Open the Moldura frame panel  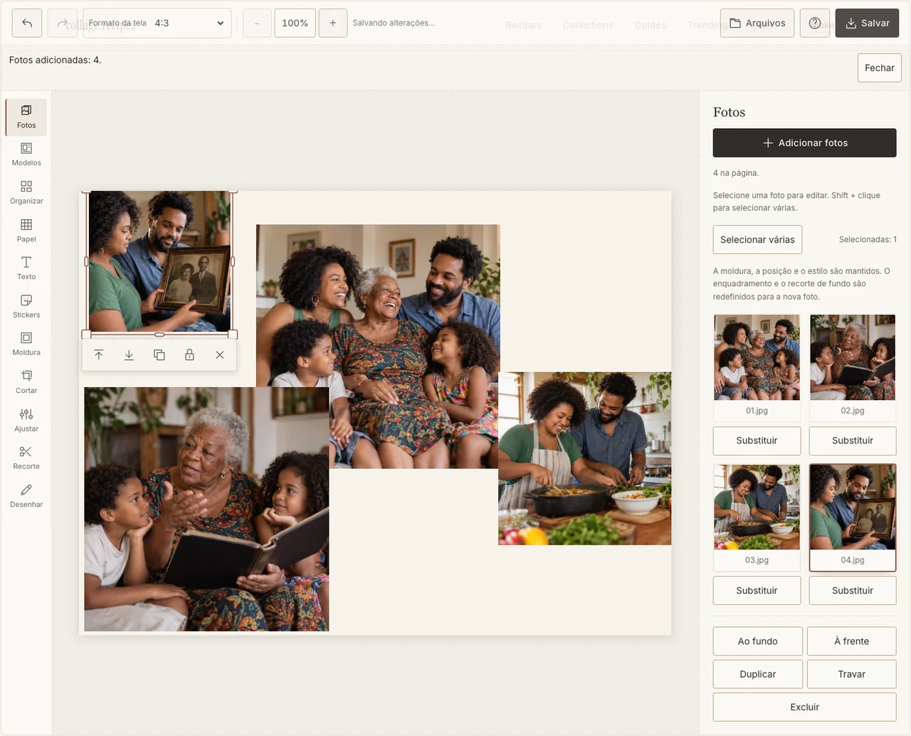pos(26,345)
